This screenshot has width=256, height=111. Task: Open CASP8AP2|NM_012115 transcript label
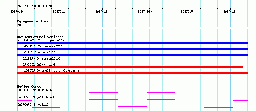pyautogui.click(x=33, y=104)
